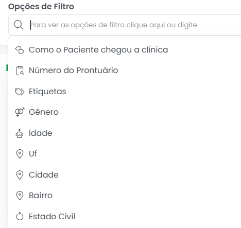This screenshot has height=228, width=241.
Task: Click the map pin icon beside Cidade
Action: click(20, 175)
